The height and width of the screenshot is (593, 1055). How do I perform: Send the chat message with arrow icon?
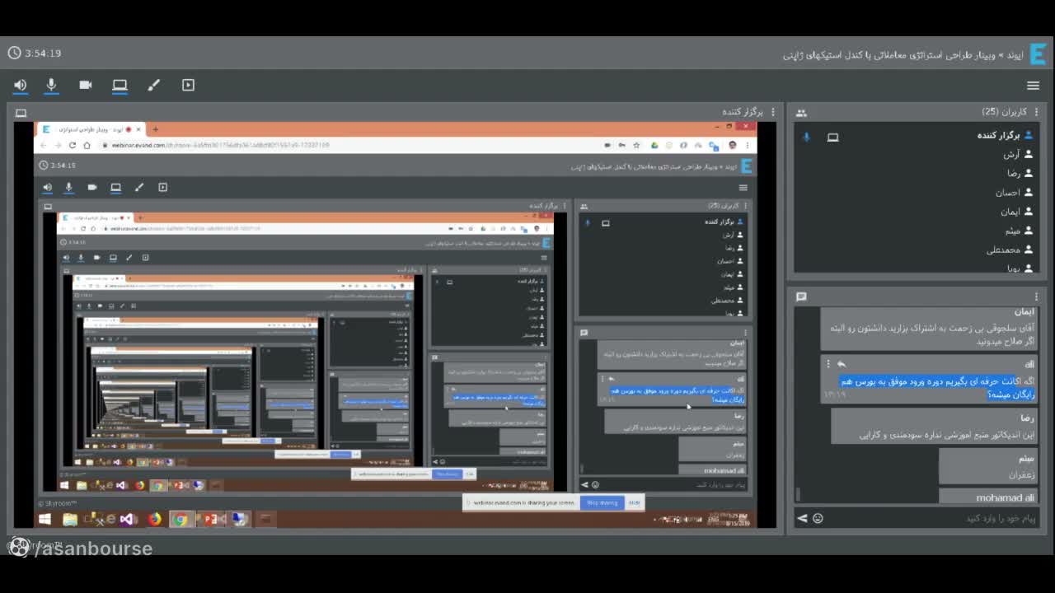(802, 518)
